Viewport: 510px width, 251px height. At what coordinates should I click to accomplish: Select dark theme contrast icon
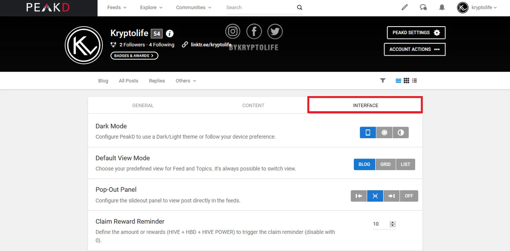400,133
